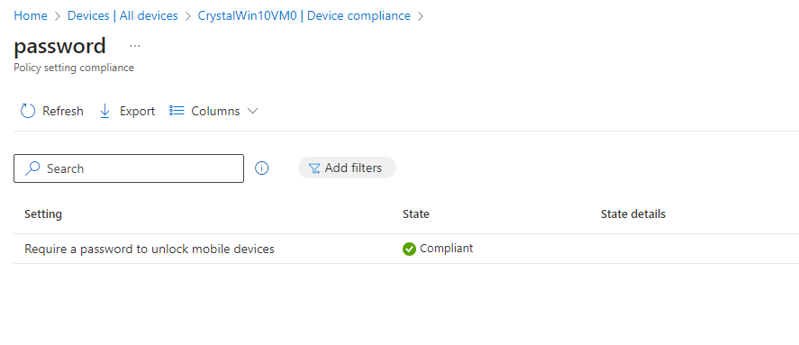The height and width of the screenshot is (345, 799).
Task: Focus the Search input field
Action: click(x=129, y=168)
